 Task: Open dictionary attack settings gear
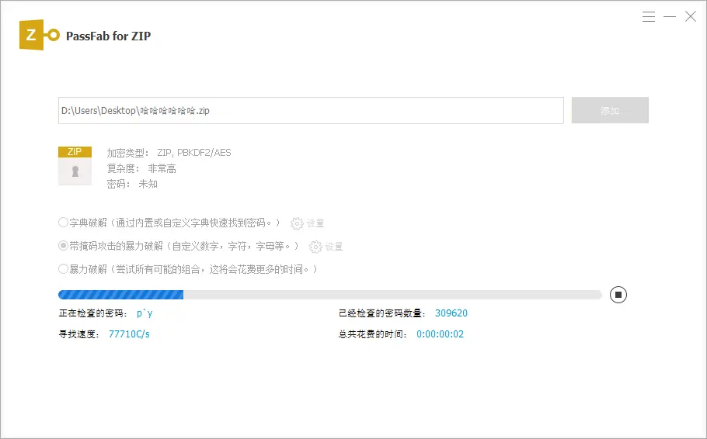tap(297, 223)
